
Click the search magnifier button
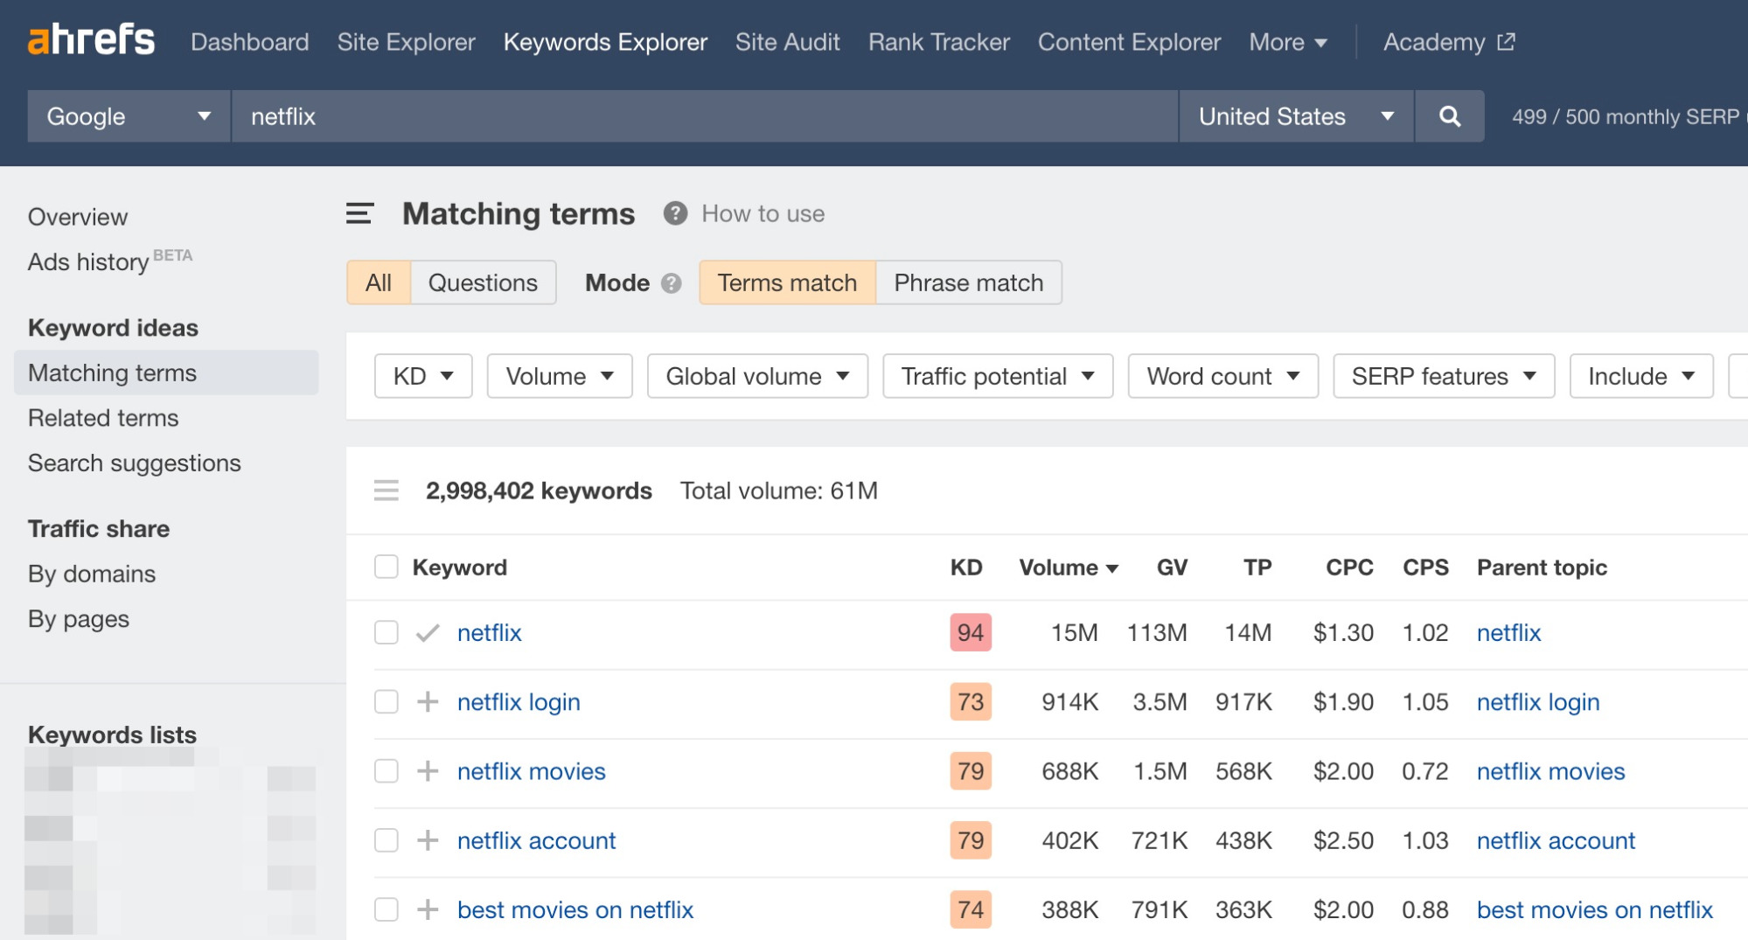(x=1449, y=116)
